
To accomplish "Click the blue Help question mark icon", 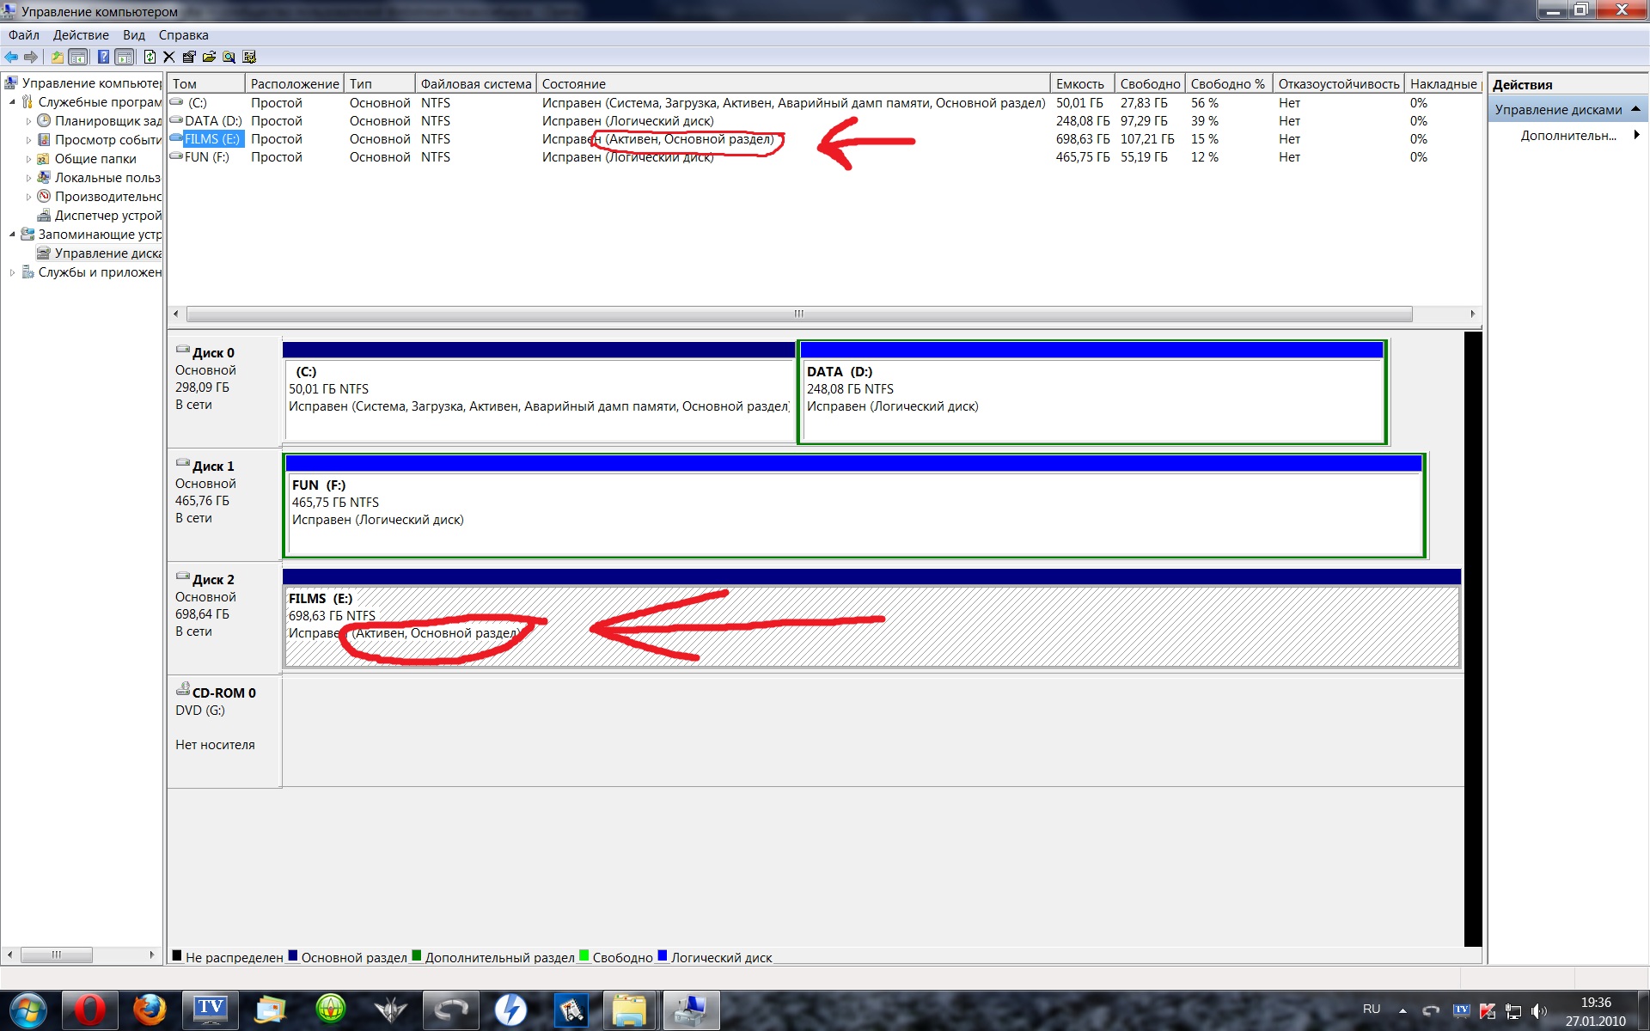I will coord(103,57).
